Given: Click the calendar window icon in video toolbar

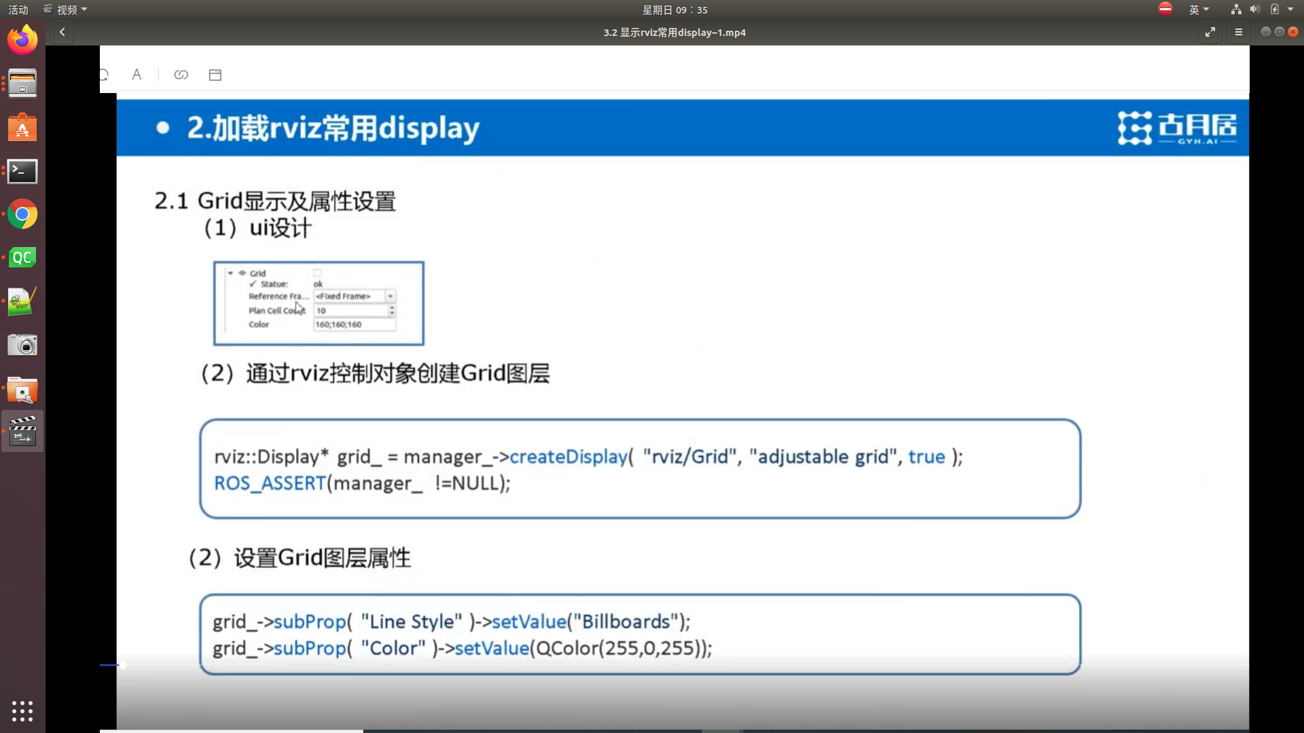Looking at the screenshot, I should pos(215,75).
